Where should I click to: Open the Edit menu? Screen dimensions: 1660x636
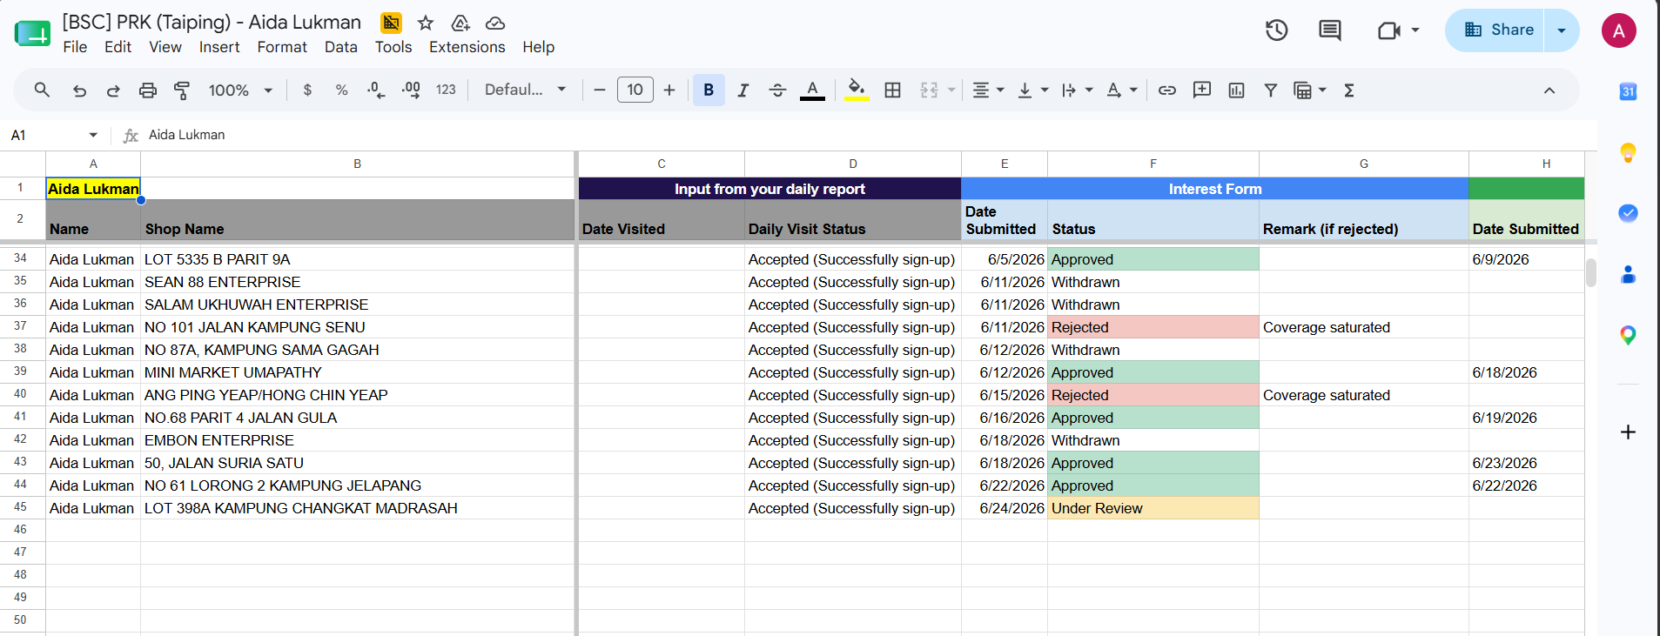click(118, 47)
